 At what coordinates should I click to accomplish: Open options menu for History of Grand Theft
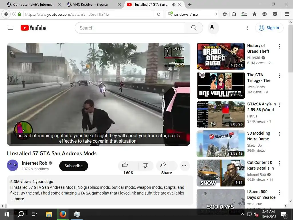coord(279,46)
